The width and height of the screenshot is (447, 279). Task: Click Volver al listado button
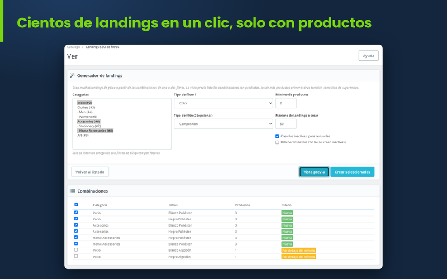(90, 172)
